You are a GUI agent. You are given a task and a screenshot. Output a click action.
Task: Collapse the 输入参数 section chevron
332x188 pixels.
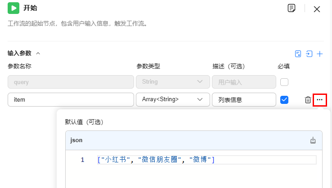[x=38, y=54]
